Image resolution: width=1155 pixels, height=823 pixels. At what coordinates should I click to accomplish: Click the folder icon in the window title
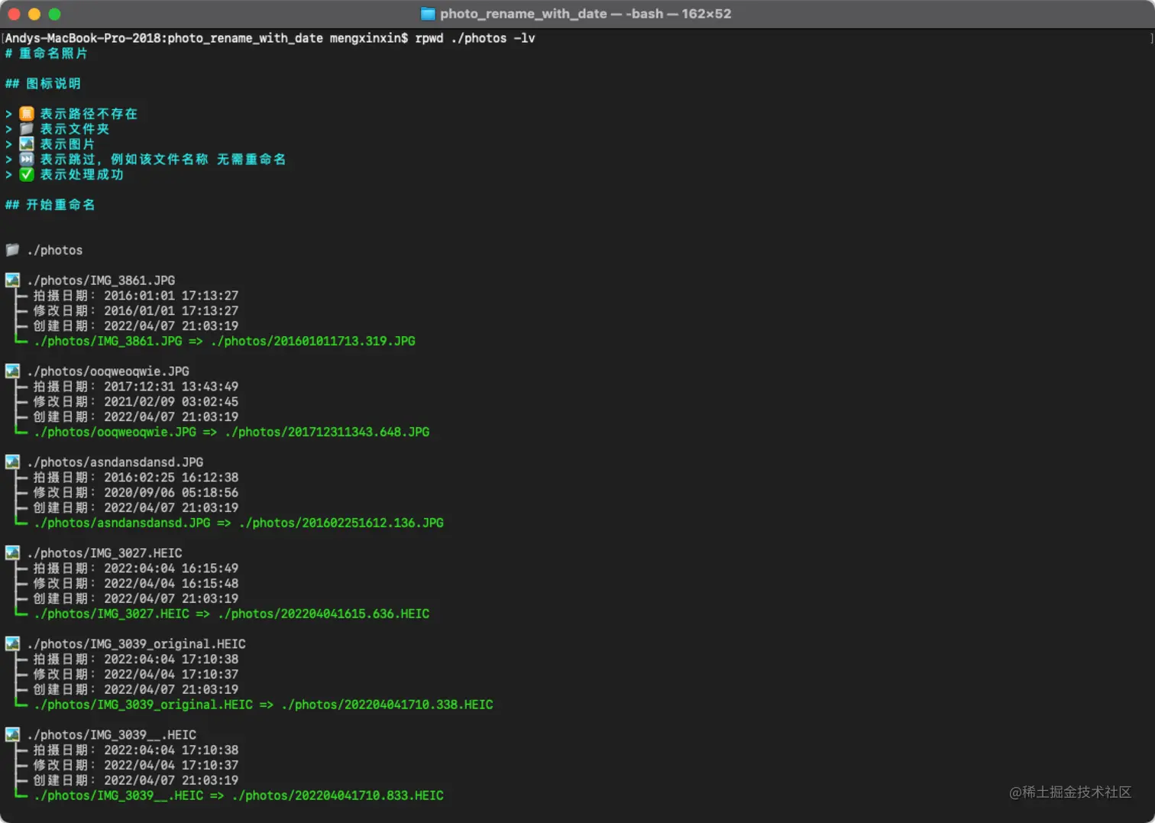pos(428,14)
